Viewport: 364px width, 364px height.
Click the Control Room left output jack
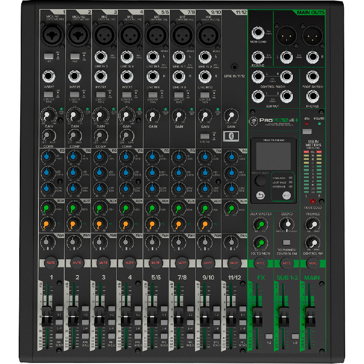point(258,77)
